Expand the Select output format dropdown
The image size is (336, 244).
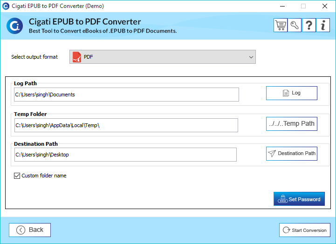click(163, 57)
